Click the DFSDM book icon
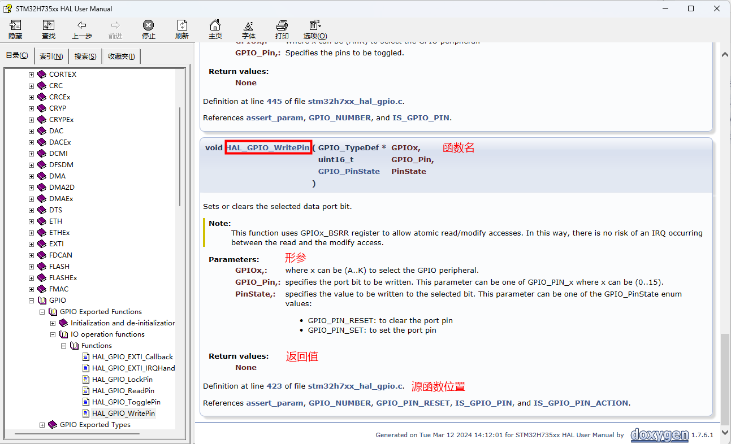 point(42,165)
